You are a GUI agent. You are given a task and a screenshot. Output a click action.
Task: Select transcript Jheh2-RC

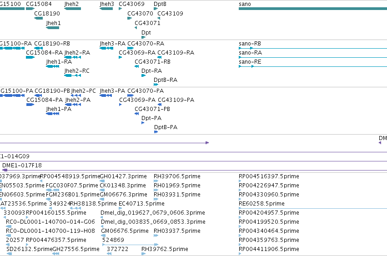[x=77, y=71]
